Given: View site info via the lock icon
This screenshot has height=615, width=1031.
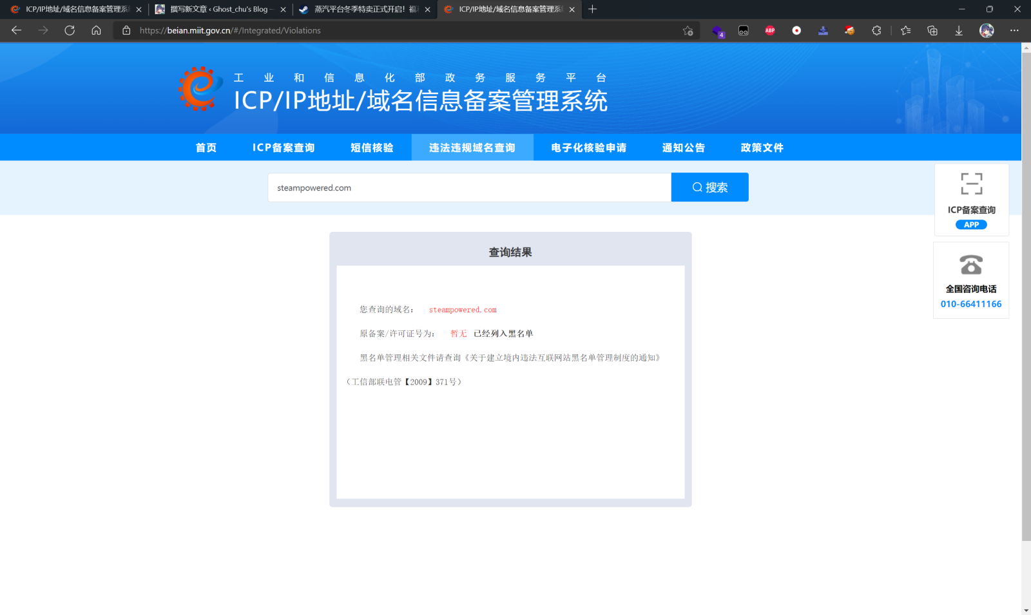Looking at the screenshot, I should point(126,30).
